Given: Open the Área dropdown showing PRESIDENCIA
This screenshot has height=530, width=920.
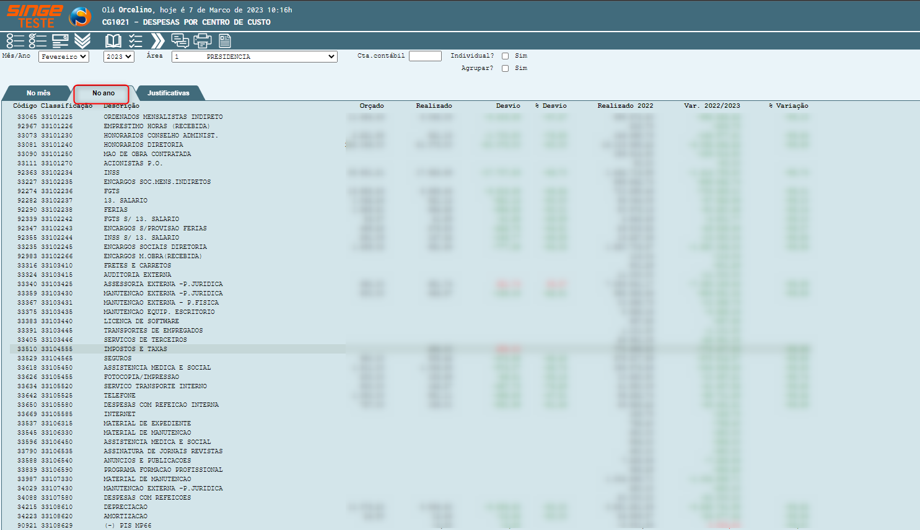Looking at the screenshot, I should pyautogui.click(x=254, y=56).
